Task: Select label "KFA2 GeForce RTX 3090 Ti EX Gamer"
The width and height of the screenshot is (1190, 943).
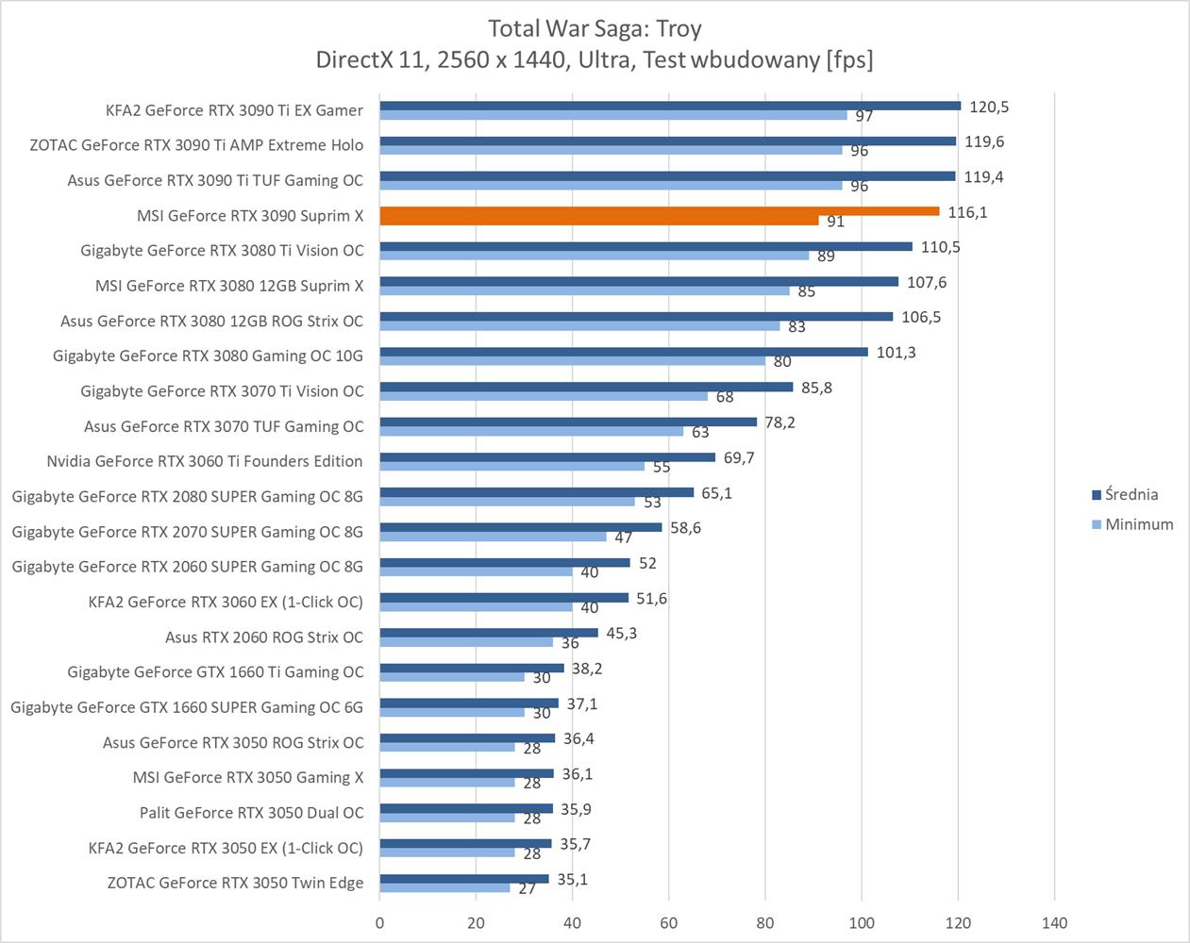Action: click(234, 110)
